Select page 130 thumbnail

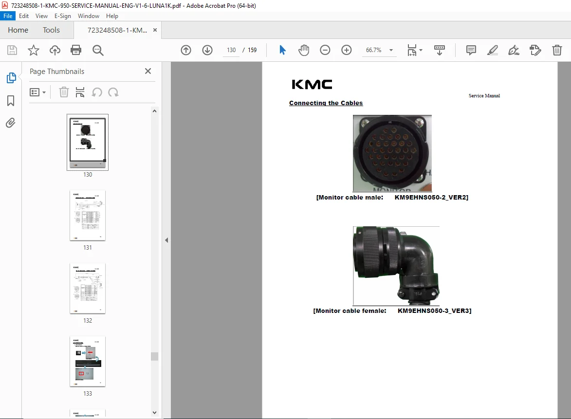pyautogui.click(x=88, y=142)
